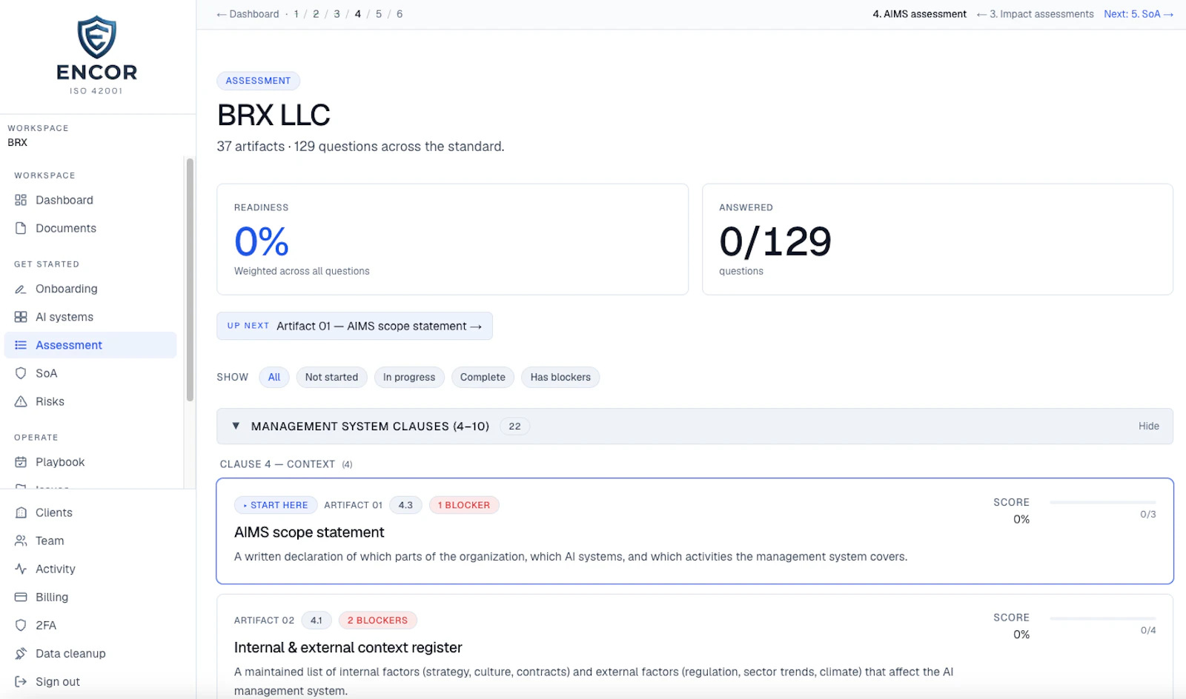Open Dashboard via its grid icon

[x=21, y=200]
